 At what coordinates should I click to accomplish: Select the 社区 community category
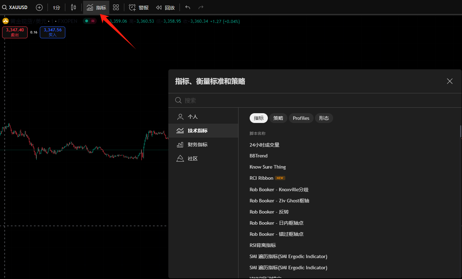pyautogui.click(x=203, y=158)
